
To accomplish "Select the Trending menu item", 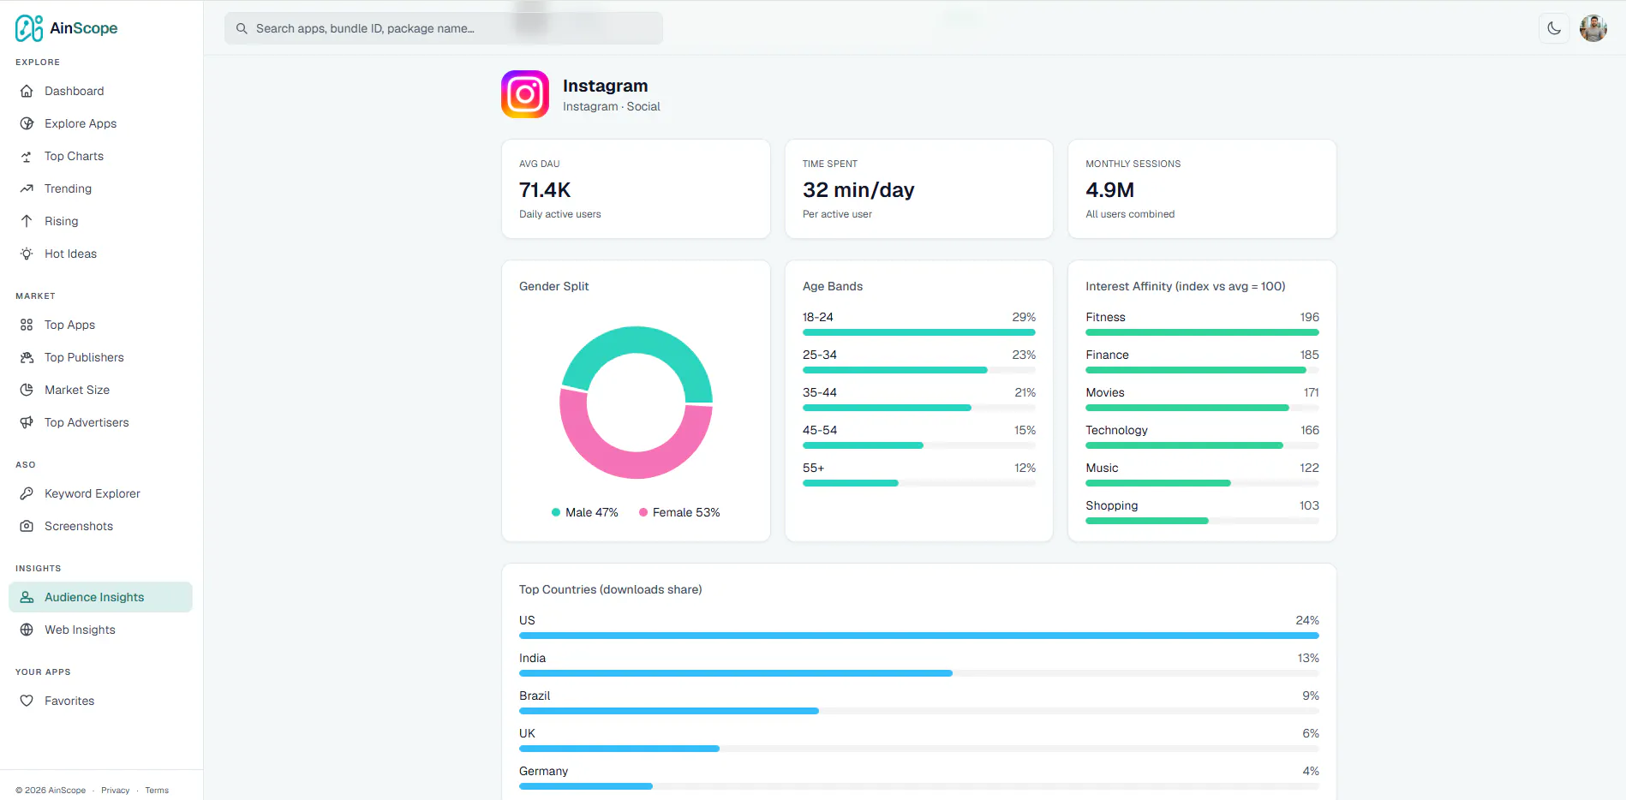I will tap(101, 188).
